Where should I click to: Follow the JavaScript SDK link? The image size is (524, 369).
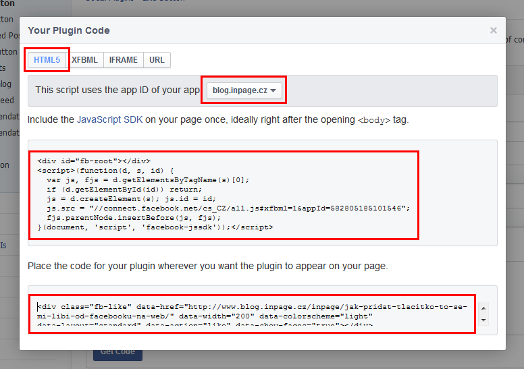click(109, 119)
